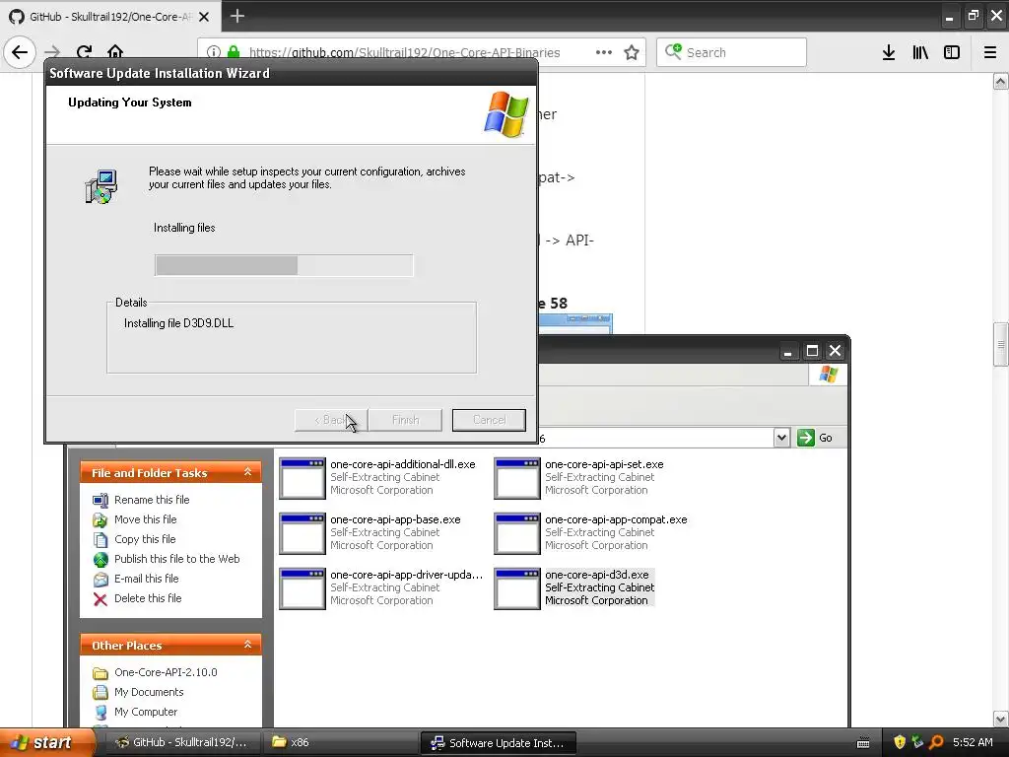
Task: Click Copy this file
Action: [x=145, y=539]
